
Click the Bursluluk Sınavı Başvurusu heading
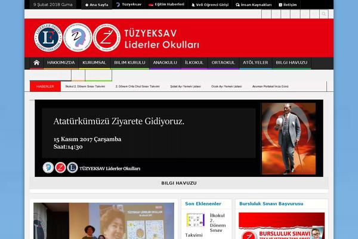tap(271, 204)
